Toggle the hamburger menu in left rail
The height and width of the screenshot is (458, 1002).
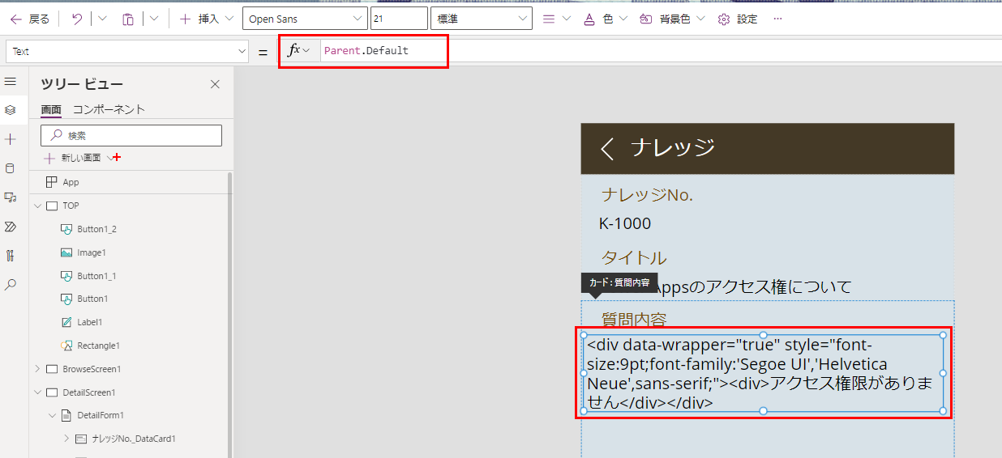(11, 82)
